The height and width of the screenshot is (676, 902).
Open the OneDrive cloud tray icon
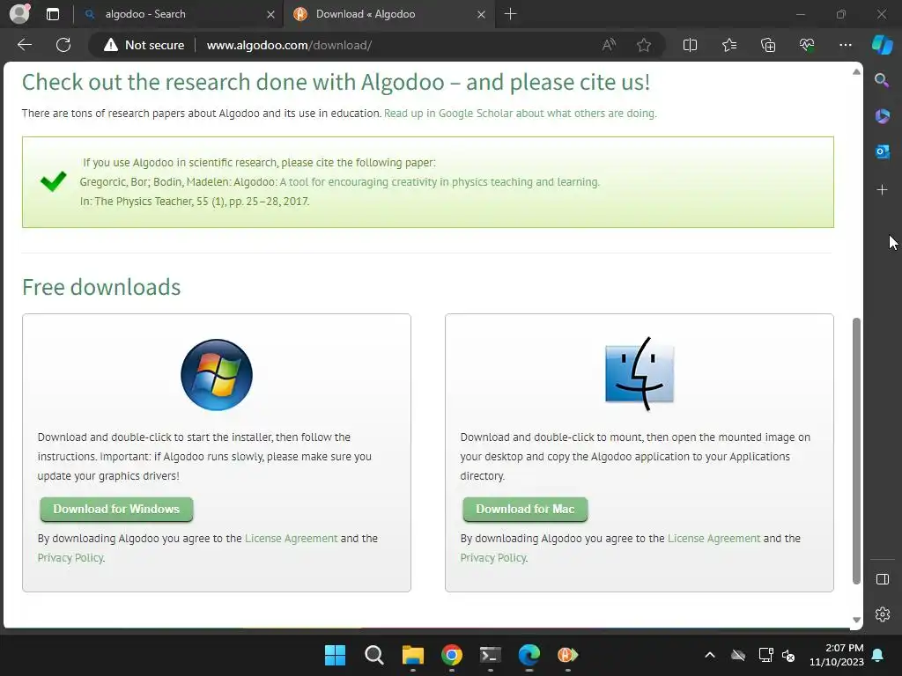point(738,655)
